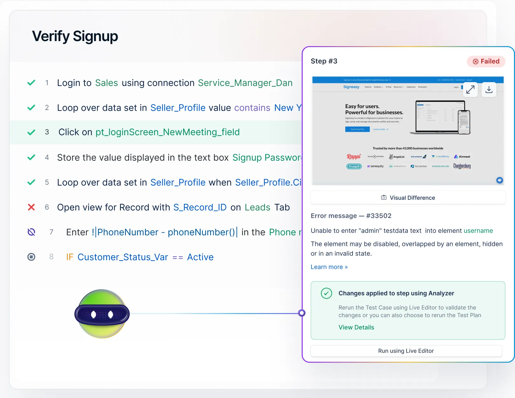Viewport: 515px width, 398px height.
Task: Click the green robot mascot
Action: click(102, 314)
